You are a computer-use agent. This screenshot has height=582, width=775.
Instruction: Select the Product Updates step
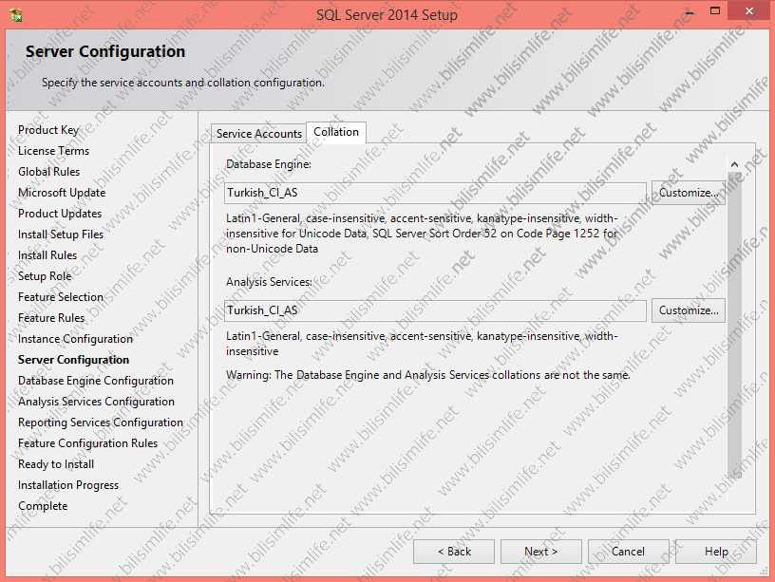click(60, 214)
